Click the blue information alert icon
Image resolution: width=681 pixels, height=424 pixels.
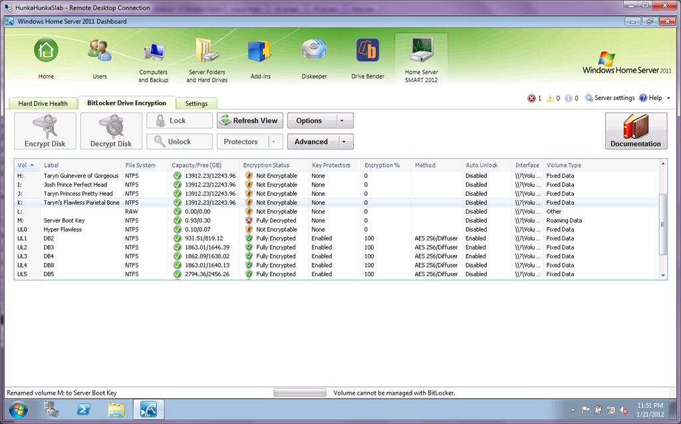(x=568, y=99)
